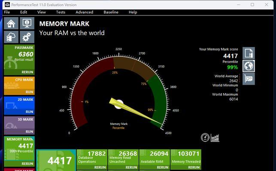Open the Baseline menu
The image size is (276, 171).
point(111,12)
